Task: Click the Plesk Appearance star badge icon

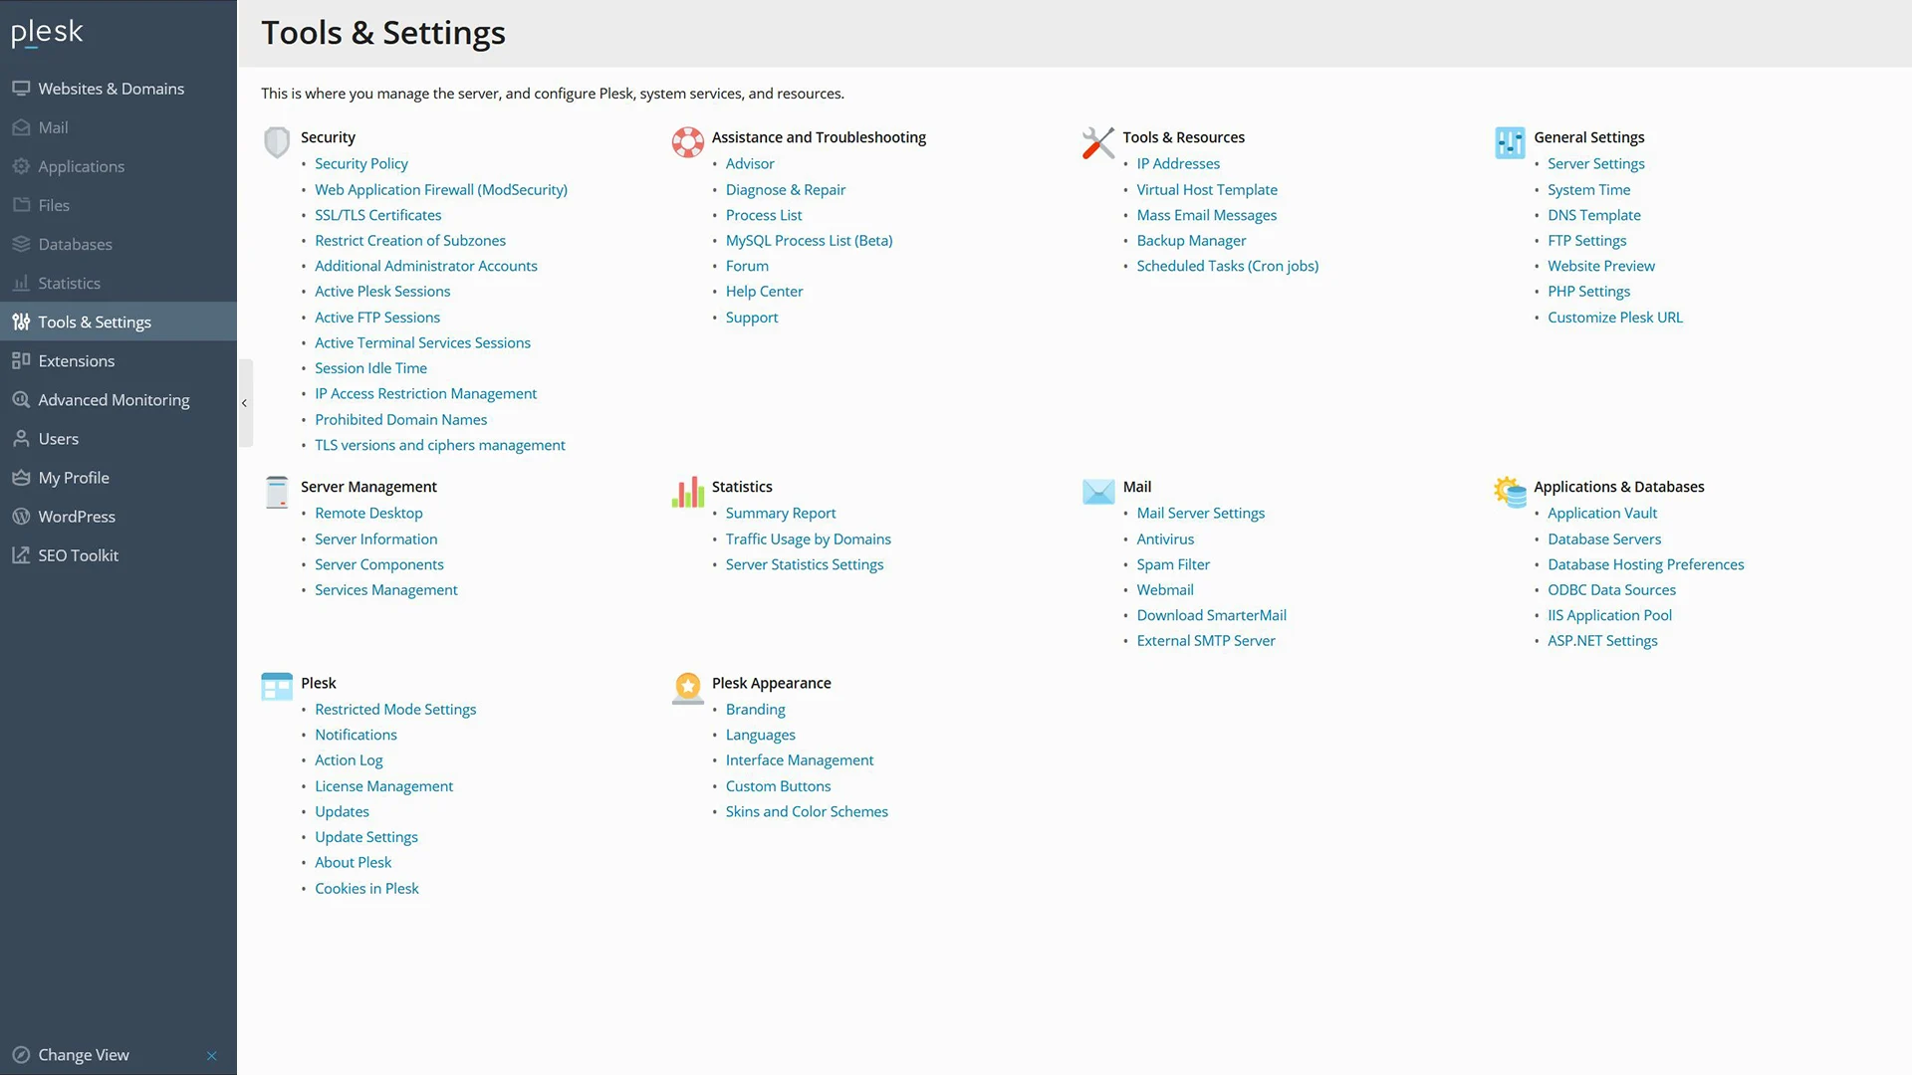Action: click(x=688, y=688)
